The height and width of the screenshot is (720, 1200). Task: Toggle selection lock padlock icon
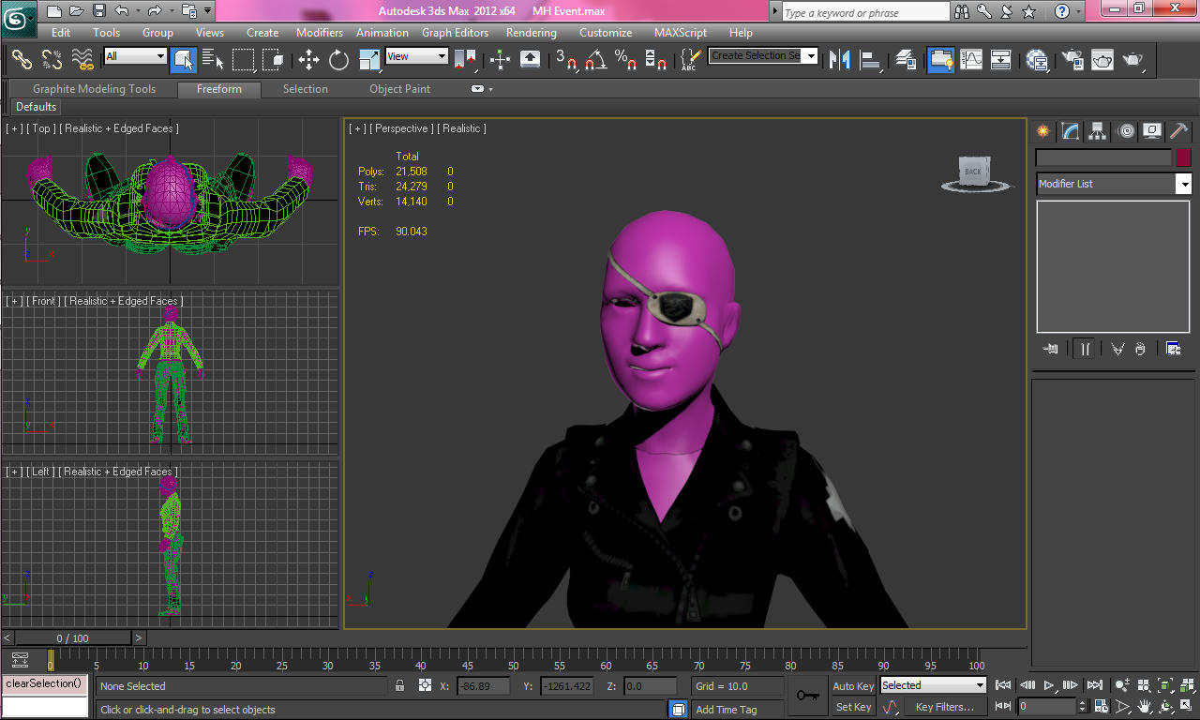pos(400,685)
